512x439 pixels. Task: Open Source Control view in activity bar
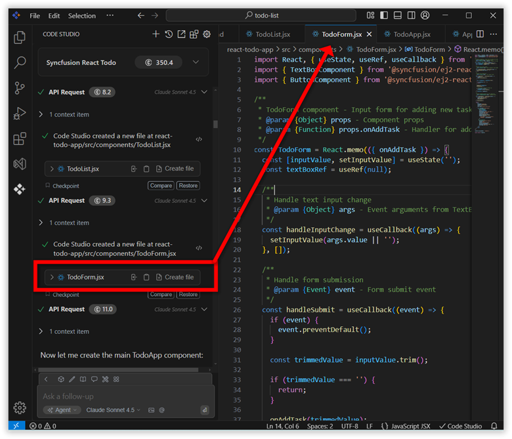click(20, 88)
